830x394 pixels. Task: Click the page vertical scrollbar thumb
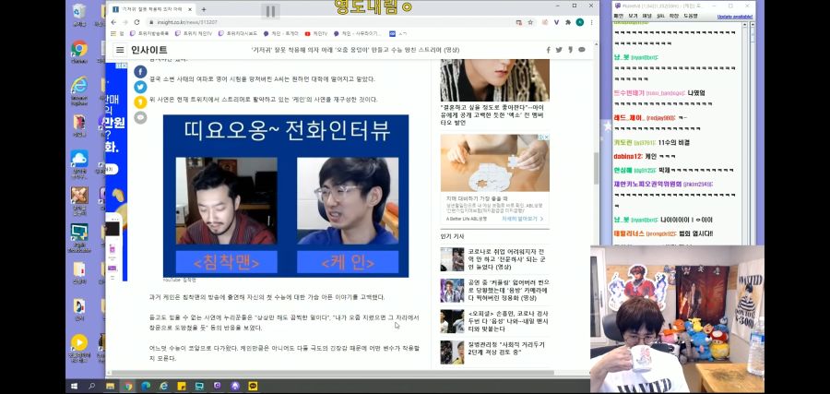(x=596, y=169)
